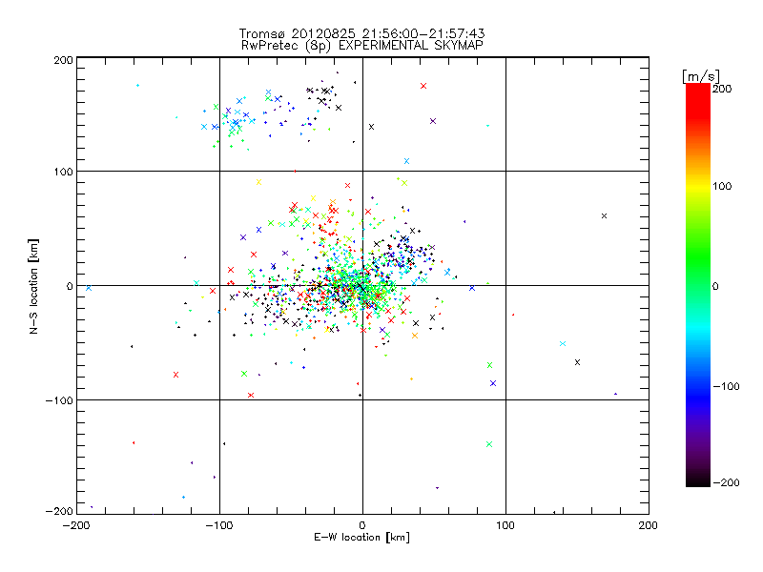Click the x-axis tick label 0
This screenshot has height=572, width=763.
click(x=362, y=525)
